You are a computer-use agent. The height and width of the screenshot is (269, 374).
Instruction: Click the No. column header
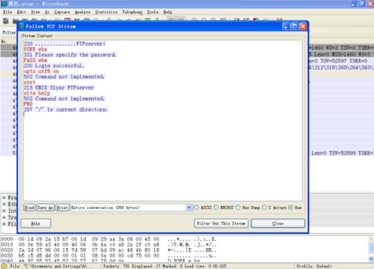pyautogui.click(x=3, y=42)
